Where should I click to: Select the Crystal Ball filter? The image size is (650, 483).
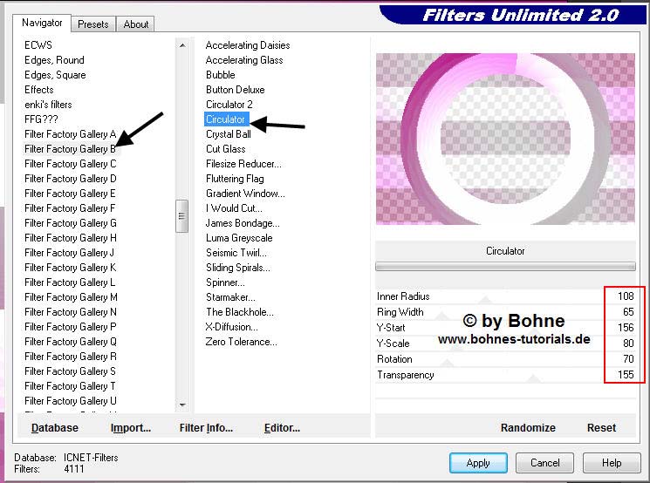tap(228, 134)
